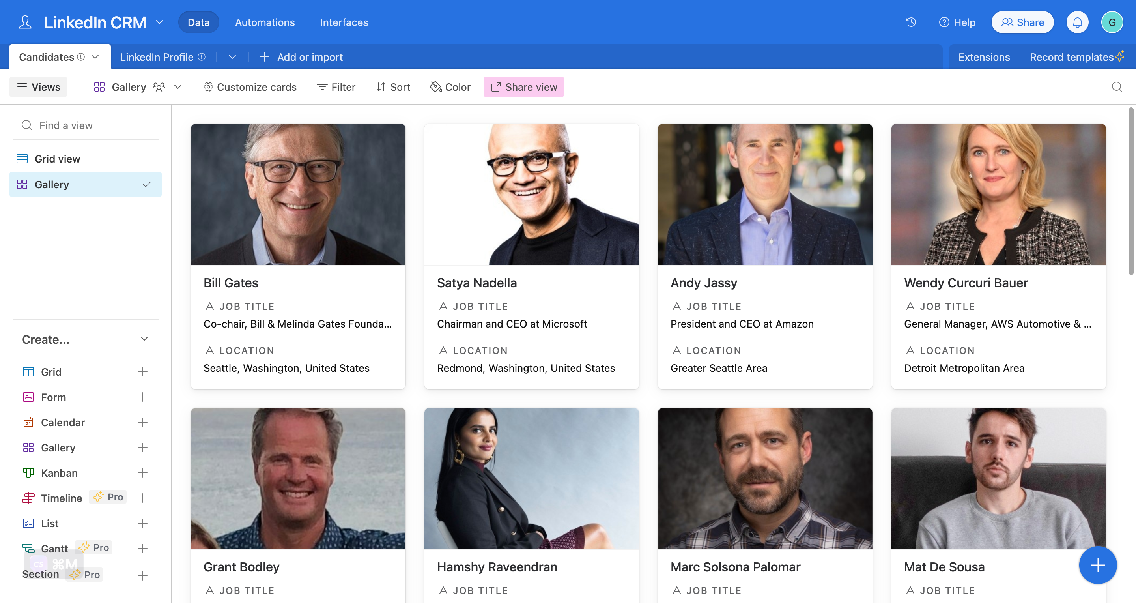The width and height of the screenshot is (1136, 603).
Task: Click the Calendar icon in Create list
Action: point(28,422)
